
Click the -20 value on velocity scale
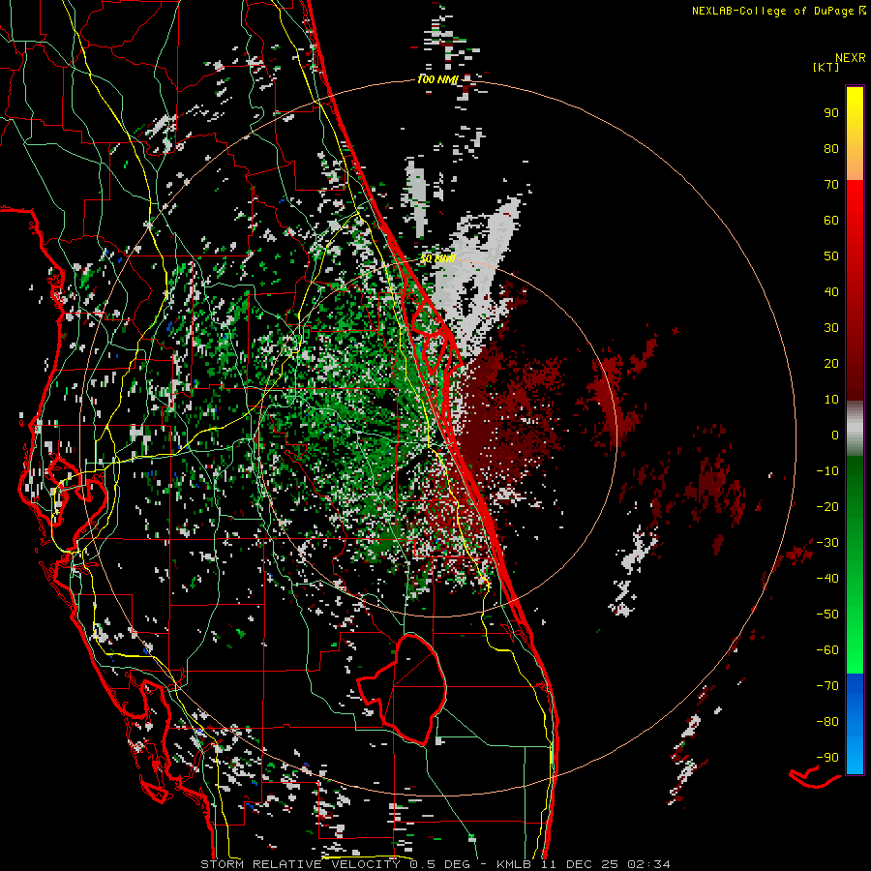[x=827, y=506]
